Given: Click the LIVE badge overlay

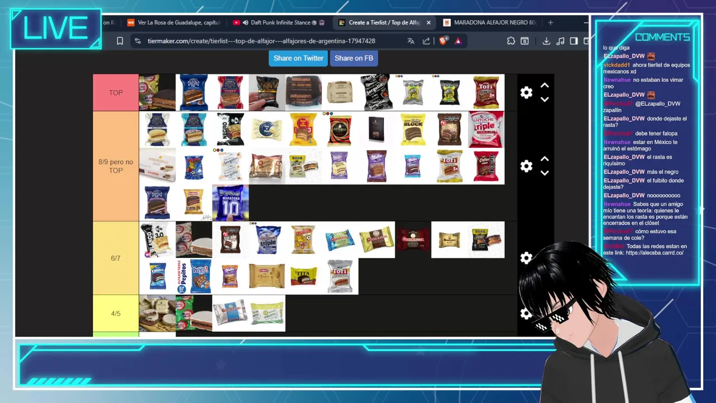Looking at the screenshot, I should tap(55, 29).
